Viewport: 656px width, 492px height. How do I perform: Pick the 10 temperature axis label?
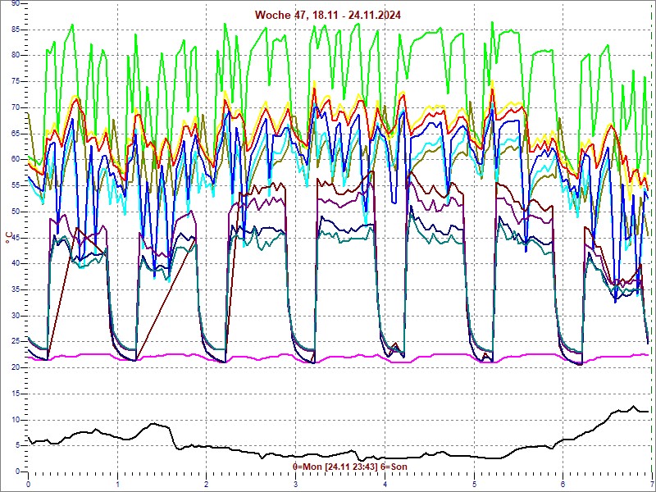click(x=15, y=420)
